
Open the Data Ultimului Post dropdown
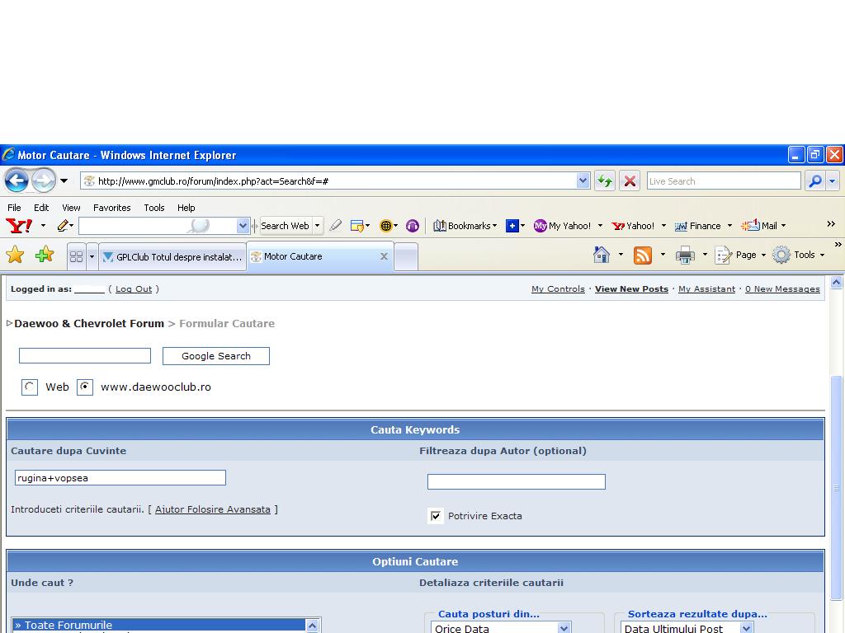coord(746,628)
